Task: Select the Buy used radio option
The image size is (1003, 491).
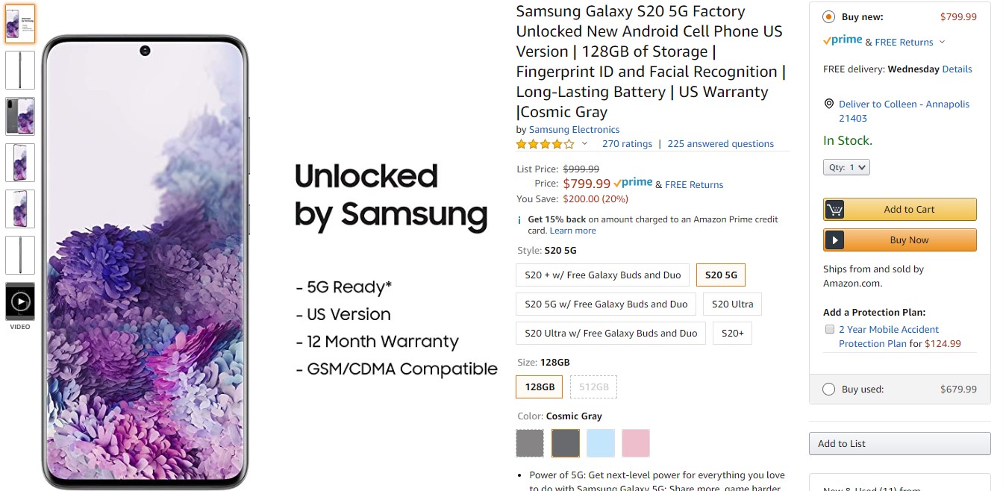Action: click(x=828, y=389)
